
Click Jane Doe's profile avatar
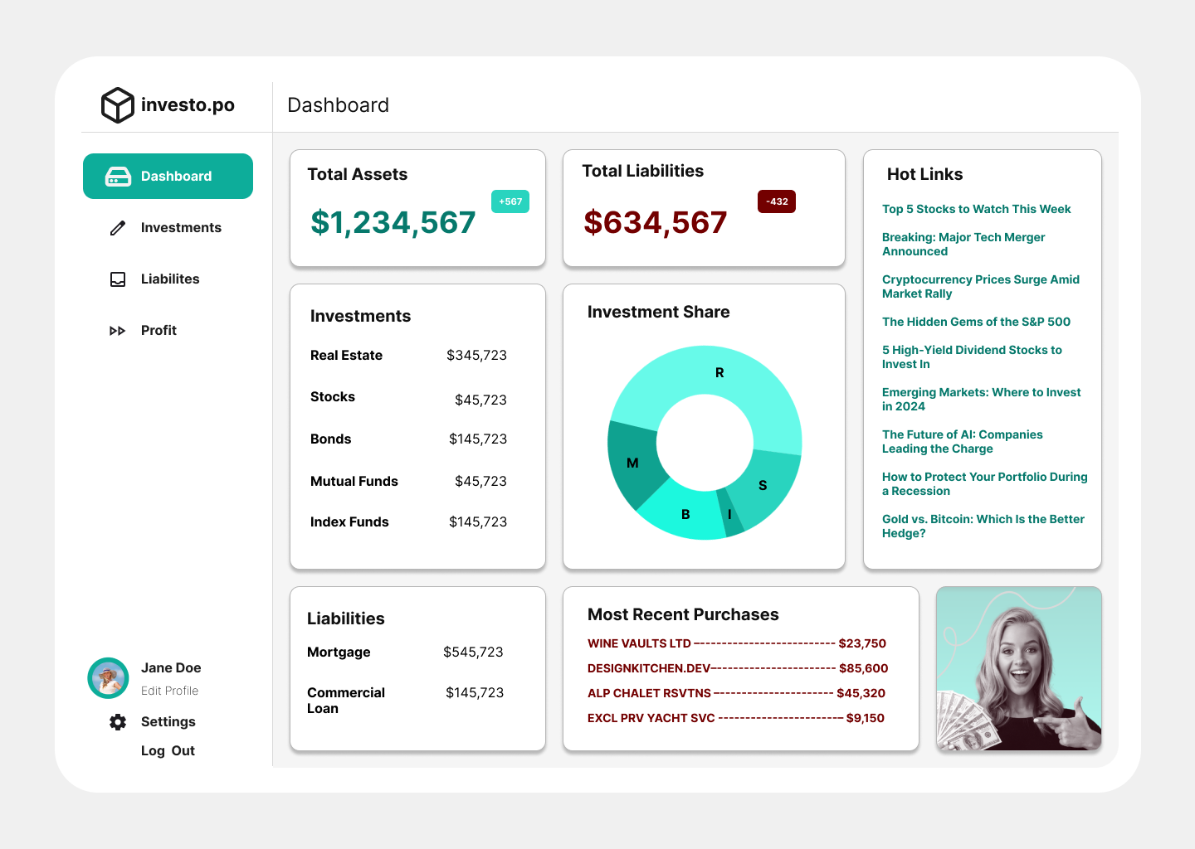coord(108,678)
